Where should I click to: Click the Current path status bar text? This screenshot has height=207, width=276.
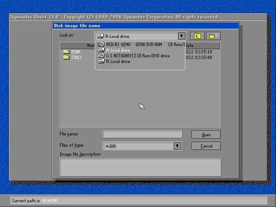(x=35, y=201)
